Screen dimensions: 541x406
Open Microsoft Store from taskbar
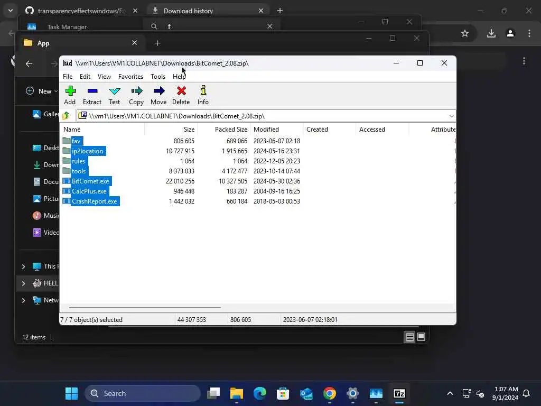click(283, 393)
